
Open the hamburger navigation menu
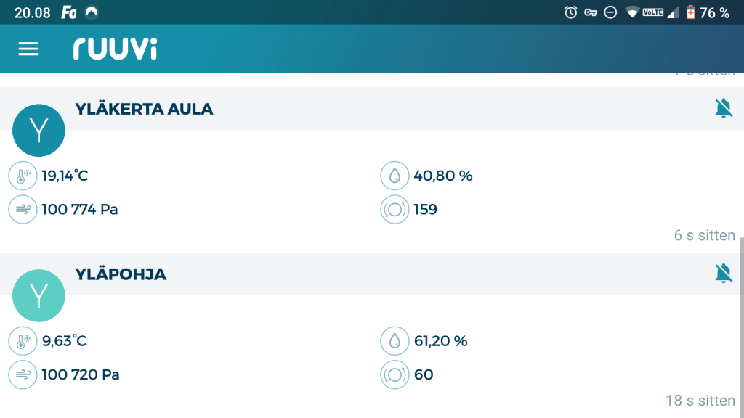(x=28, y=49)
